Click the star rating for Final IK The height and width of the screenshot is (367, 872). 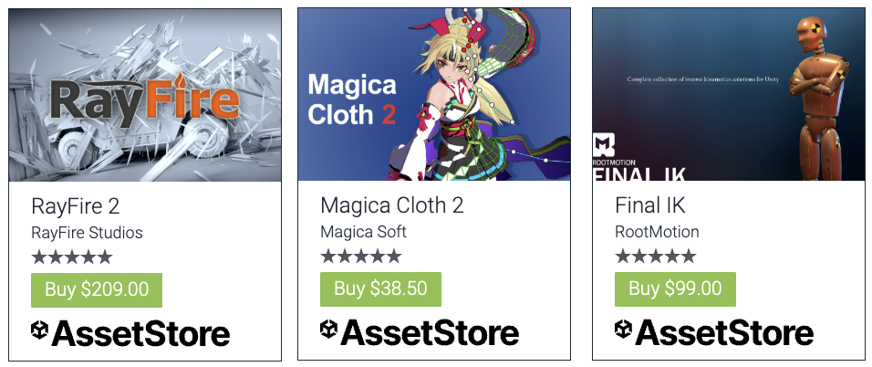pyautogui.click(x=655, y=257)
